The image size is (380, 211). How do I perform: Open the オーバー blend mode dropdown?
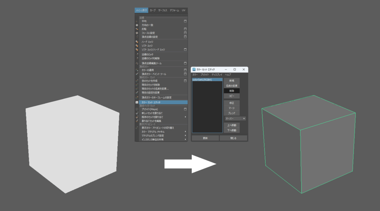[x=235, y=118]
